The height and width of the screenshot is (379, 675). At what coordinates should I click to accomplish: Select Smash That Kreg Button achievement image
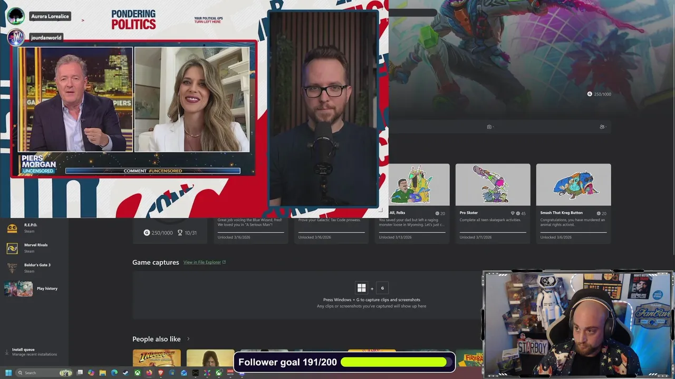click(573, 185)
